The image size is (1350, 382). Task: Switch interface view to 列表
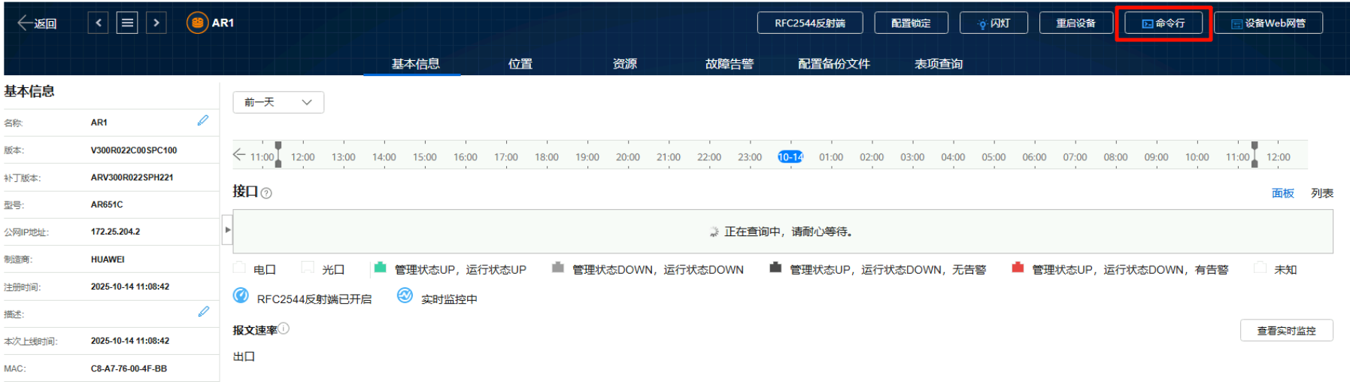click(x=1321, y=193)
